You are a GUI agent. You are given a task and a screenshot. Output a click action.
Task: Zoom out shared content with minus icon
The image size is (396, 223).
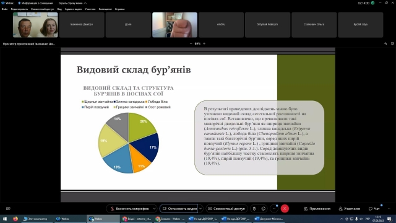pyautogui.click(x=191, y=43)
